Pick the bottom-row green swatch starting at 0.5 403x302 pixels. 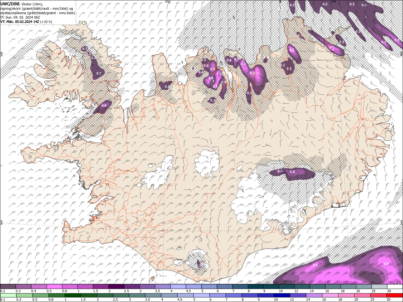[x=40, y=295]
